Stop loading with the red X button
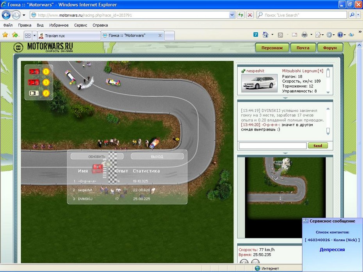This screenshot has width=363, height=272. [250, 15]
